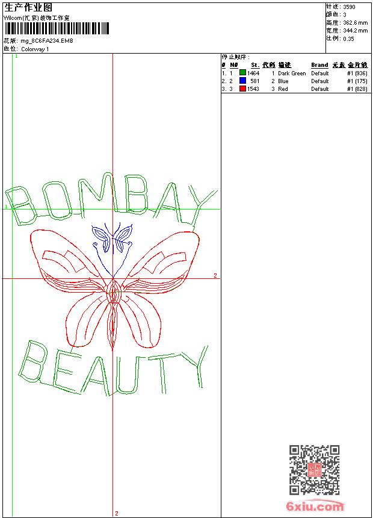Click the Colorway 1 label
The width and height of the screenshot is (373, 518).
click(x=35, y=49)
